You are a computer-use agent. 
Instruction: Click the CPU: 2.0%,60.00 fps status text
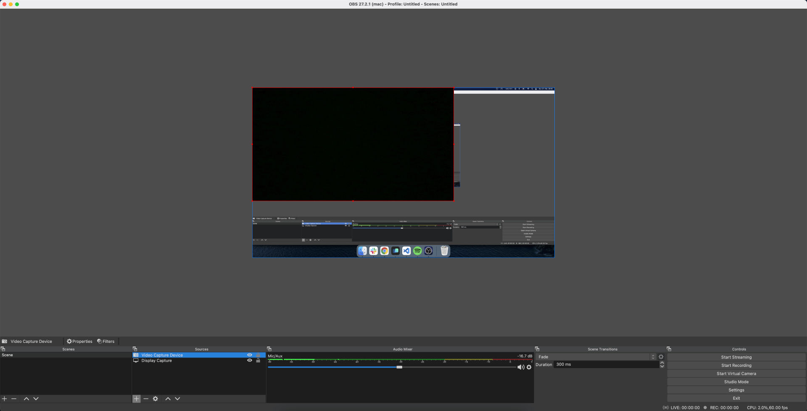pos(767,408)
